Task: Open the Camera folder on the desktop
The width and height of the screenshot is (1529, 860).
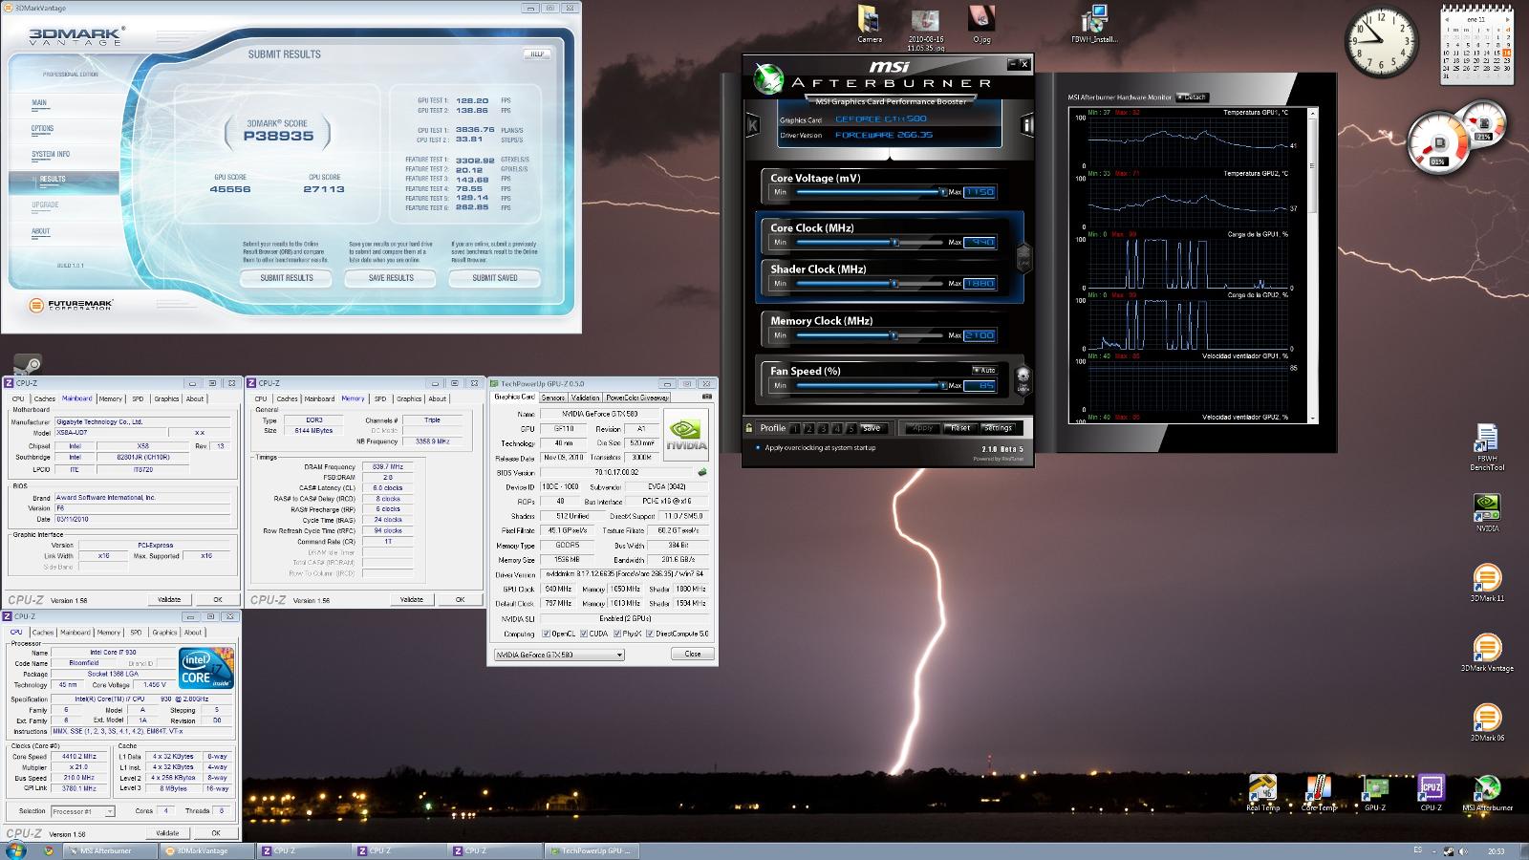Action: [869, 24]
